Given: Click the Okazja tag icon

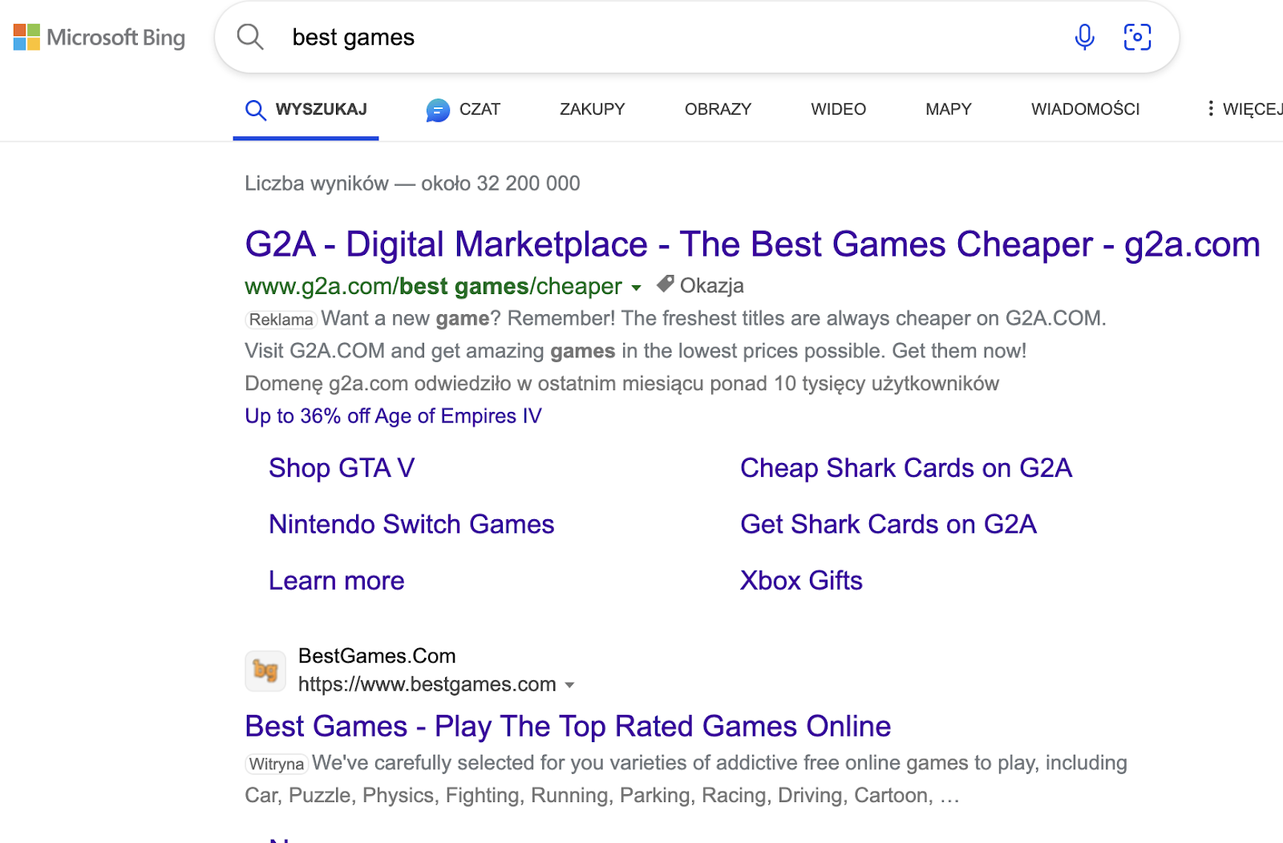Looking at the screenshot, I should tap(663, 284).
